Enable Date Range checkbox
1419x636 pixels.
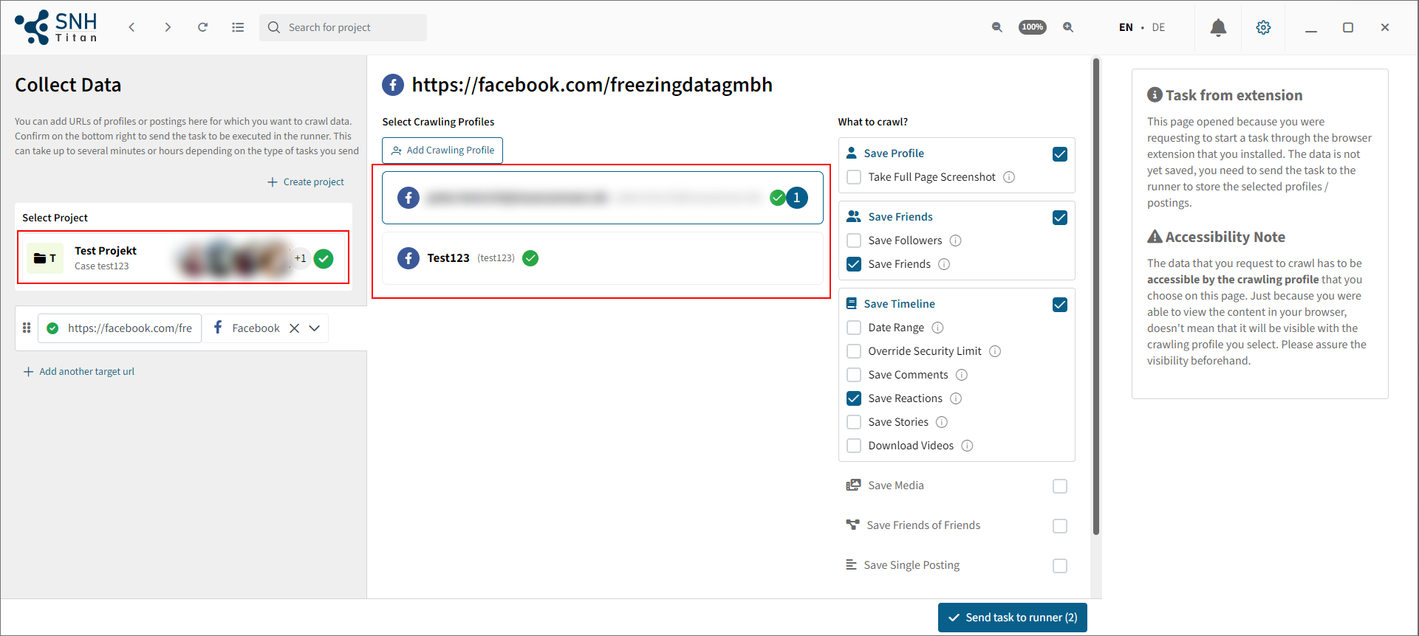point(854,328)
